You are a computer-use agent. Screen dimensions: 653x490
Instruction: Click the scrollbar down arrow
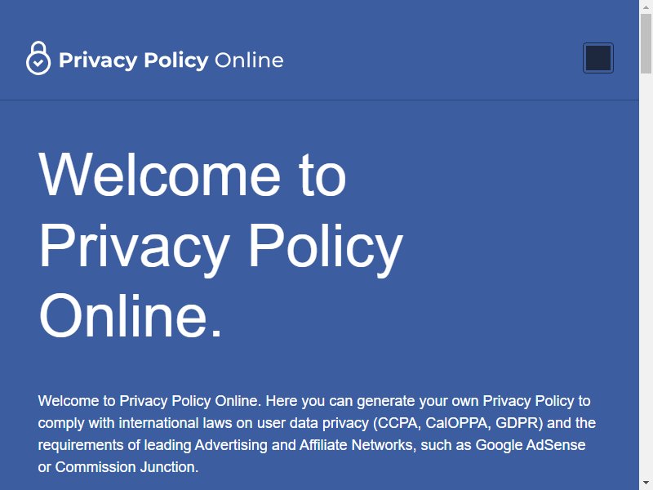[646, 483]
